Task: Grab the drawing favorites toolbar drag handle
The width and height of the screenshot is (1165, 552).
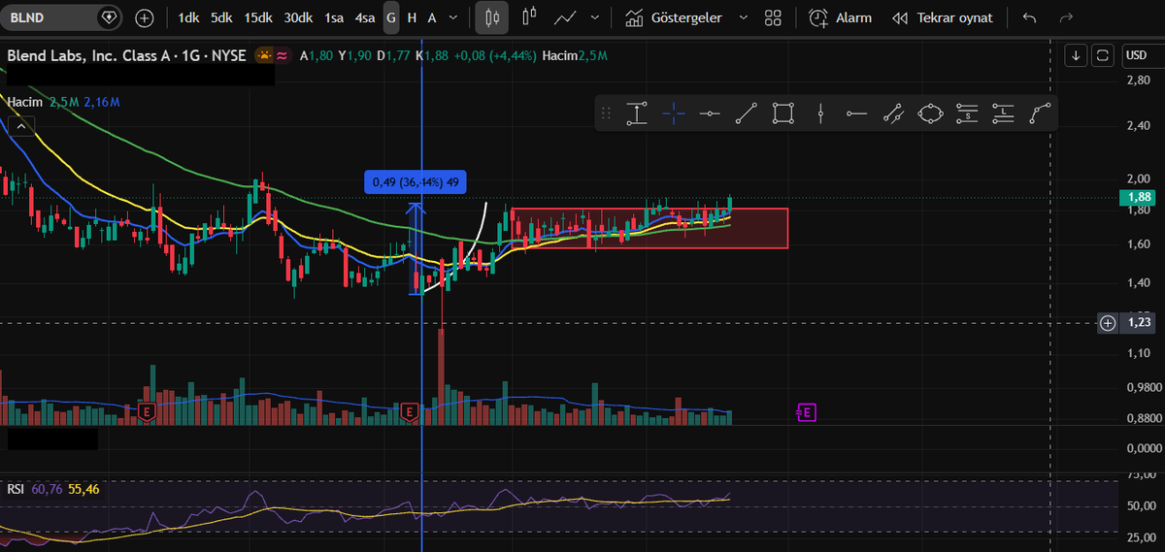Action: click(x=606, y=114)
